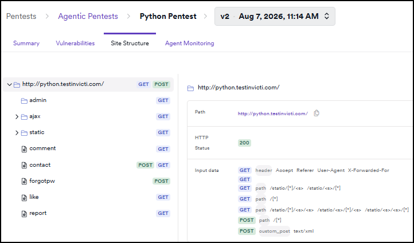Click the GET badge on like row
This screenshot has width=414, height=243.
pos(163,197)
